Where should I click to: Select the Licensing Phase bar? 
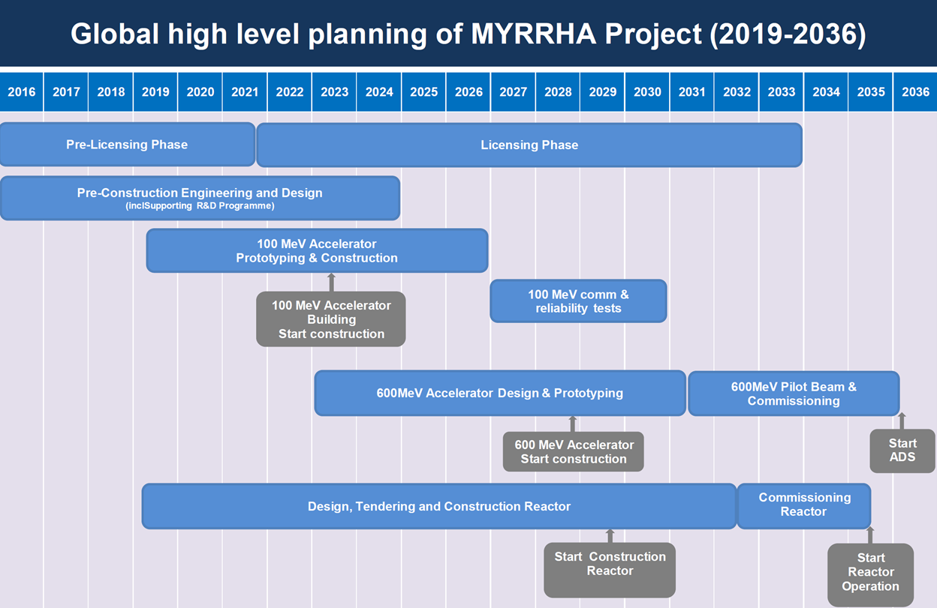click(x=529, y=145)
